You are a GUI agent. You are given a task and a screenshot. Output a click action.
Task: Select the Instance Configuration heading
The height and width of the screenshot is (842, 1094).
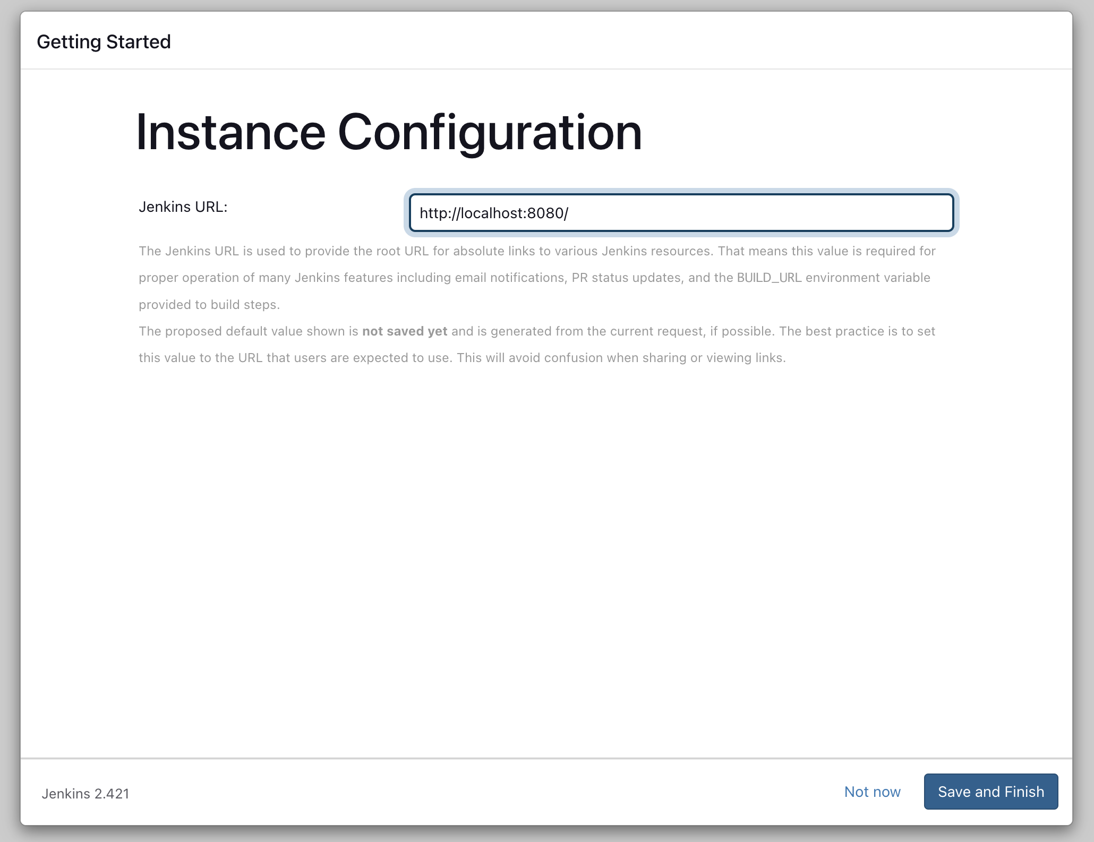tap(389, 132)
